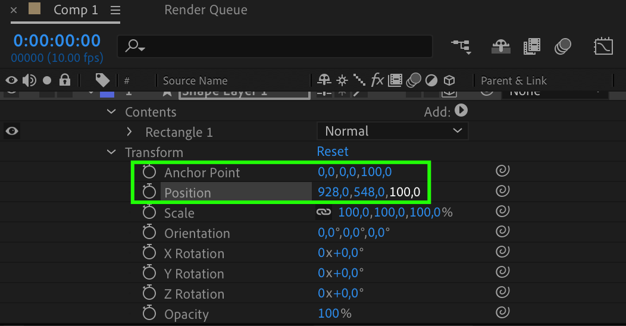Reset the Transform properties
This screenshot has width=626, height=326.
click(333, 152)
